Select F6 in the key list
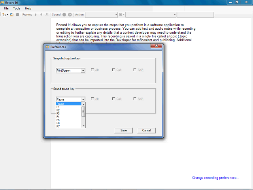This screenshot has width=253, height=190. (69, 123)
